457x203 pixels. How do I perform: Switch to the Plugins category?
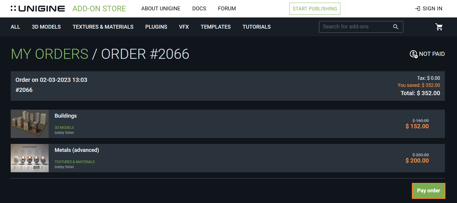[x=156, y=27]
